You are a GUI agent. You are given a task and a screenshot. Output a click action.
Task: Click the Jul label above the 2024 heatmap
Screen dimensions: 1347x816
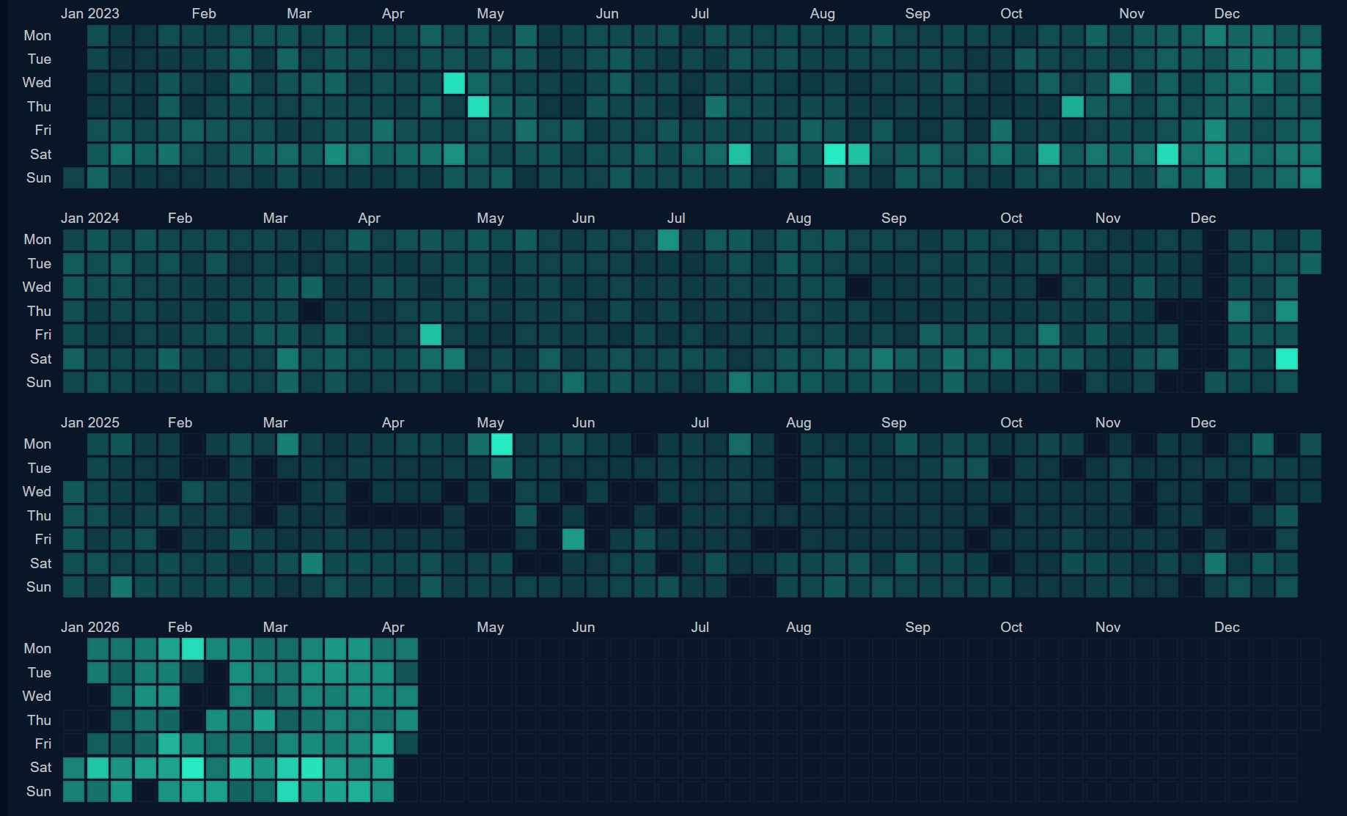click(676, 218)
